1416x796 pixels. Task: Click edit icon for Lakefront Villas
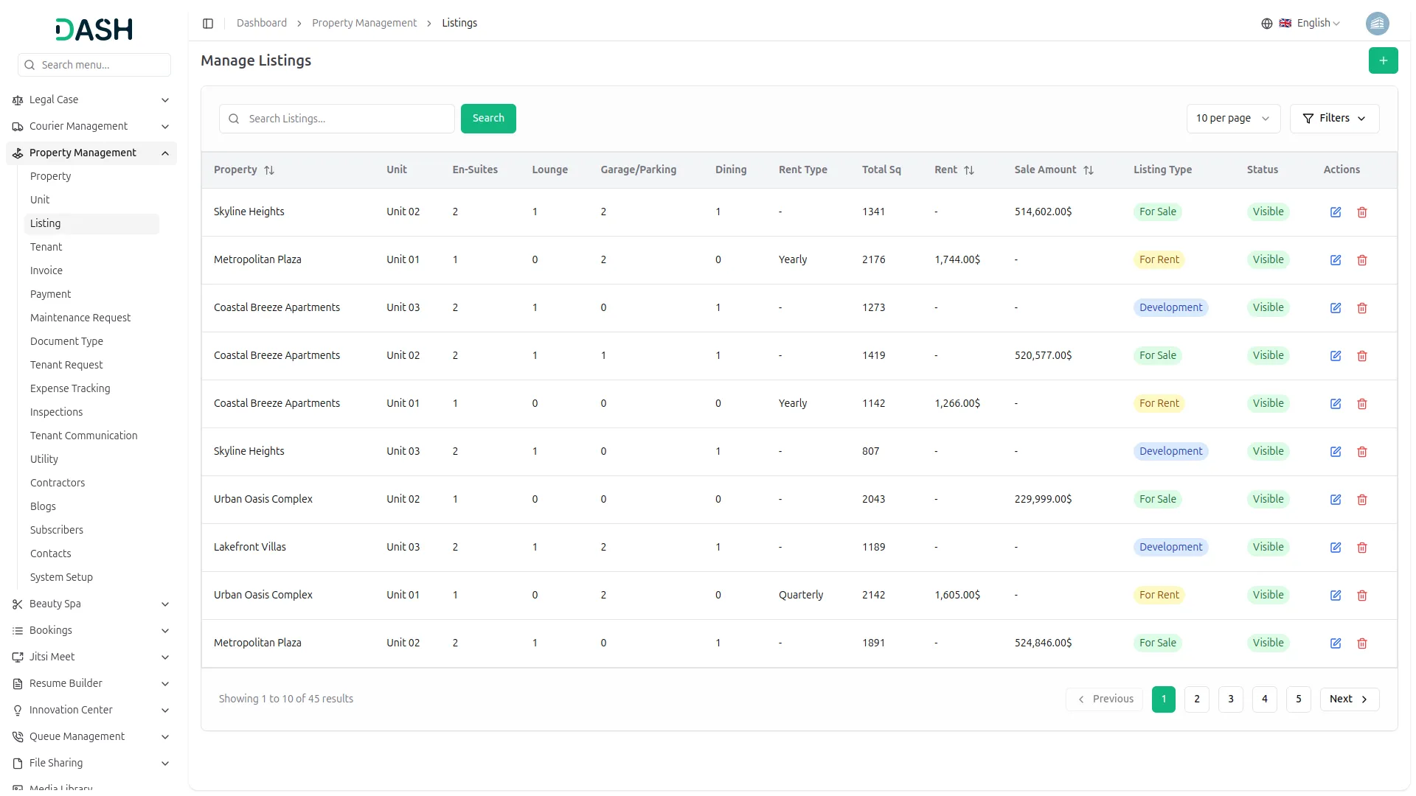[1335, 548]
